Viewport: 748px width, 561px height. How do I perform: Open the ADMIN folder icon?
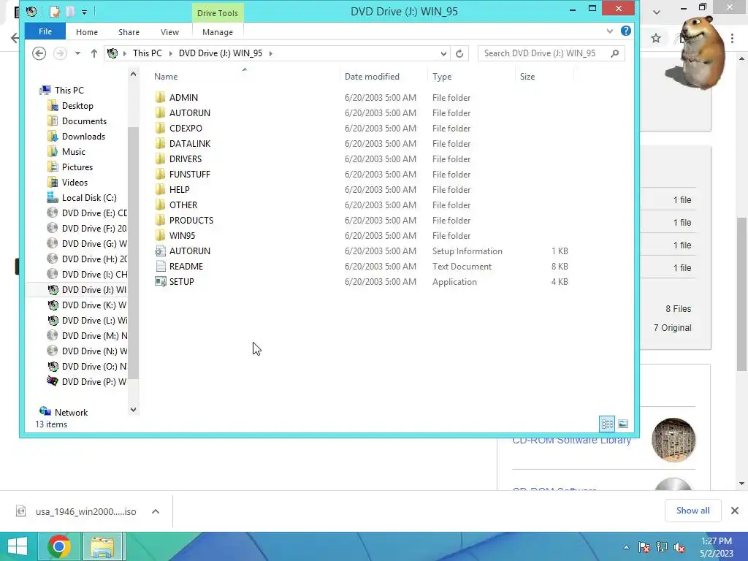pyautogui.click(x=160, y=97)
